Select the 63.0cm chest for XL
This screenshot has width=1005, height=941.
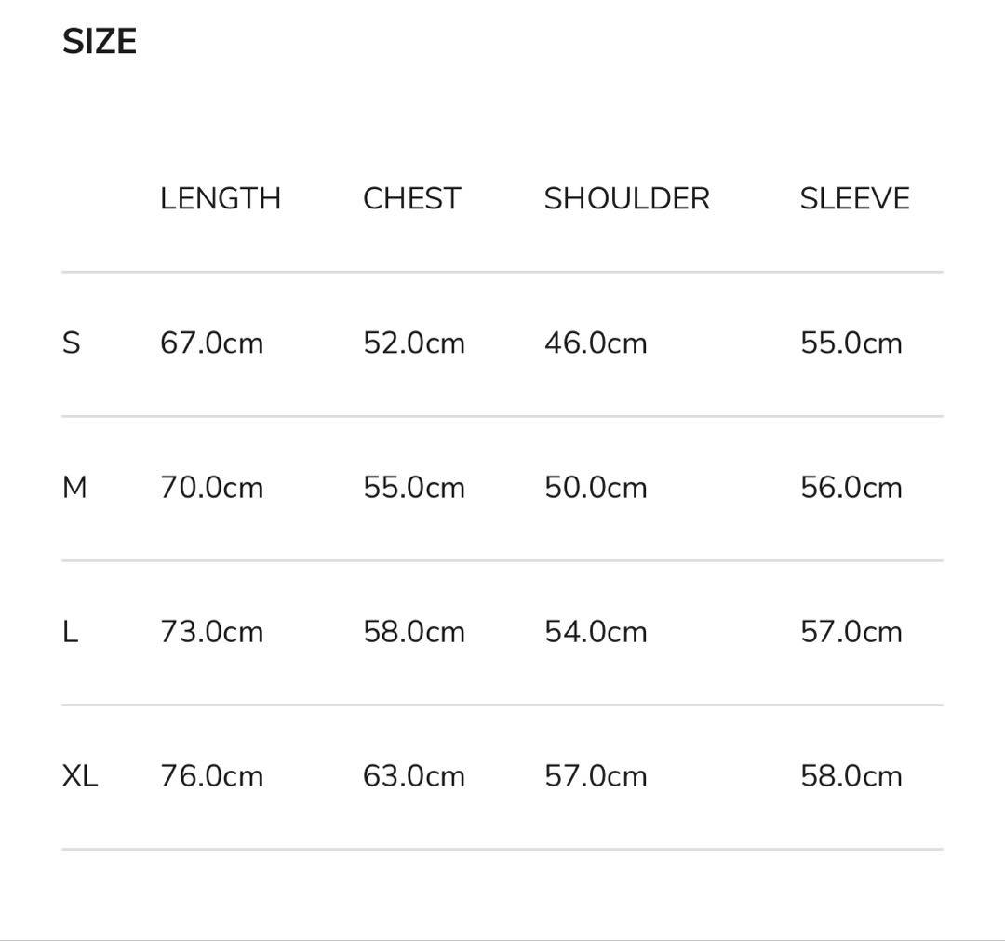pyautogui.click(x=413, y=776)
